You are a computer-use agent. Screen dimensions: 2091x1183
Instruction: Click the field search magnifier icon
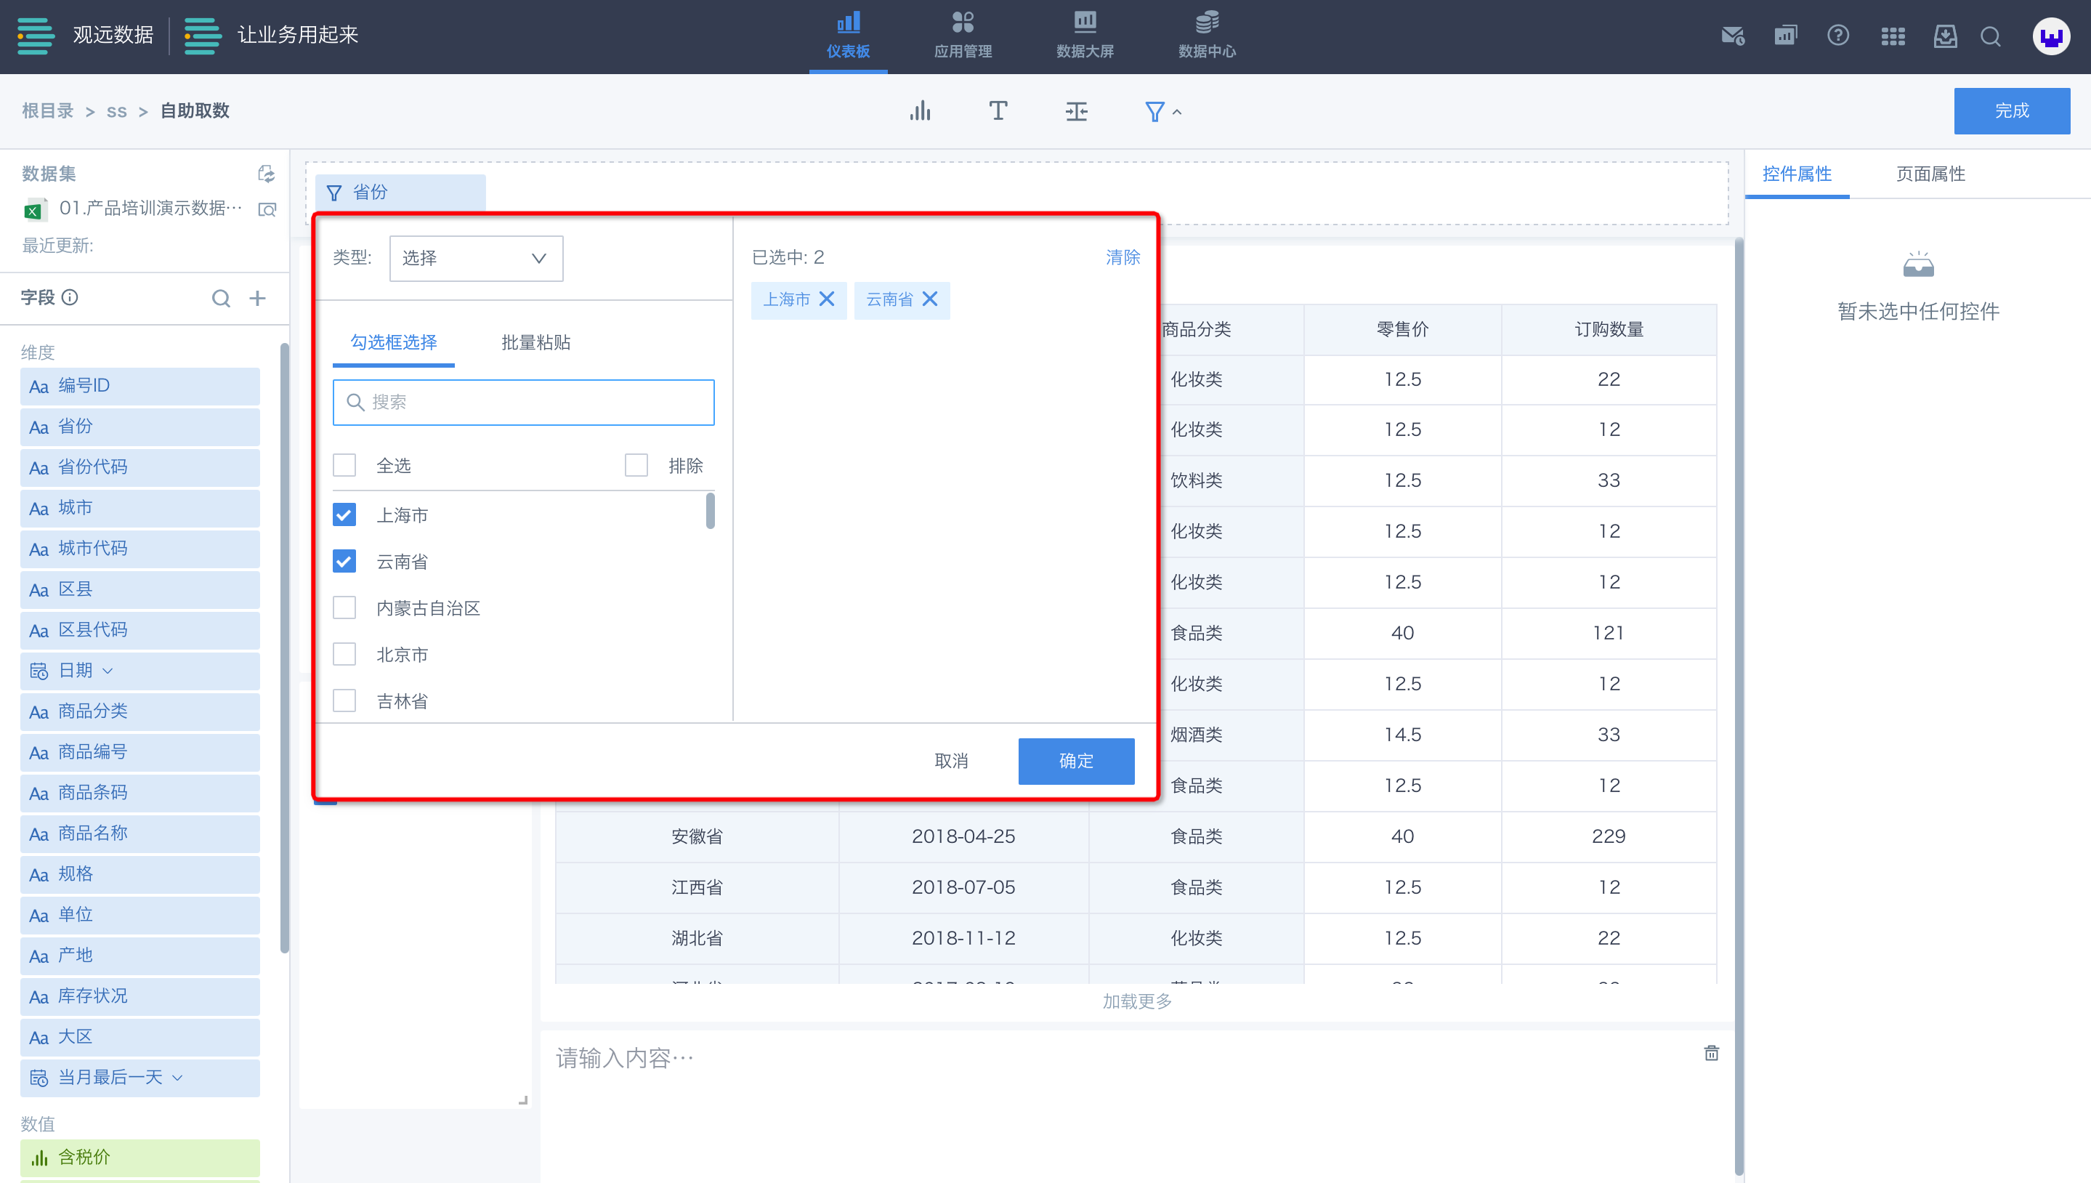(x=221, y=298)
